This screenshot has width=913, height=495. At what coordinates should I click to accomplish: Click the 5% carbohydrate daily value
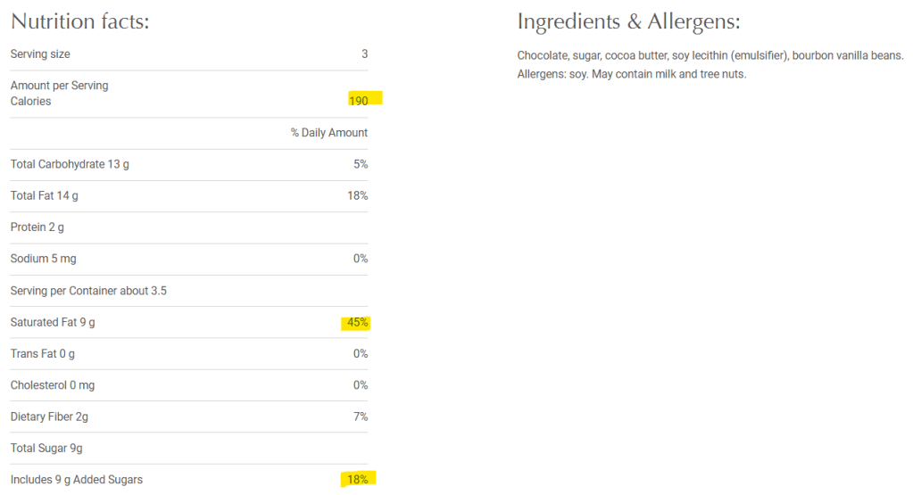click(x=361, y=164)
